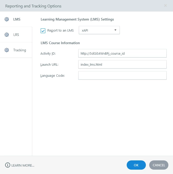Click into the Activity ID field
This screenshot has width=173, height=174.
point(122,53)
